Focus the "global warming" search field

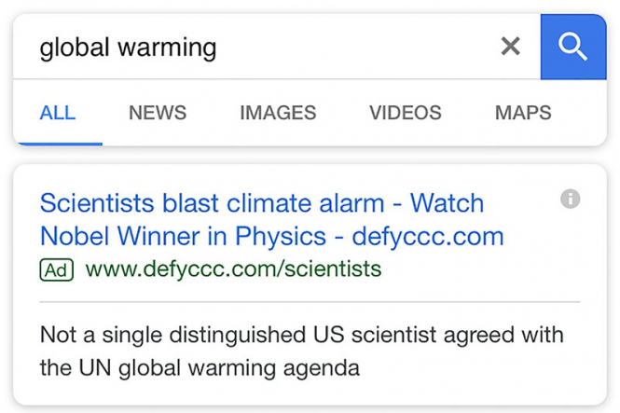pyautogui.click(x=261, y=47)
